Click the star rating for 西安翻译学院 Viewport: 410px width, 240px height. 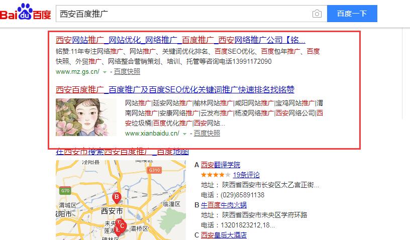pos(216,175)
